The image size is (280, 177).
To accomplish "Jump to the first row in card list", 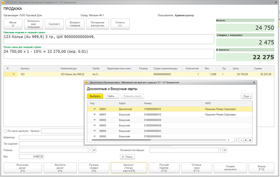I will pyautogui.click(x=236, y=140).
